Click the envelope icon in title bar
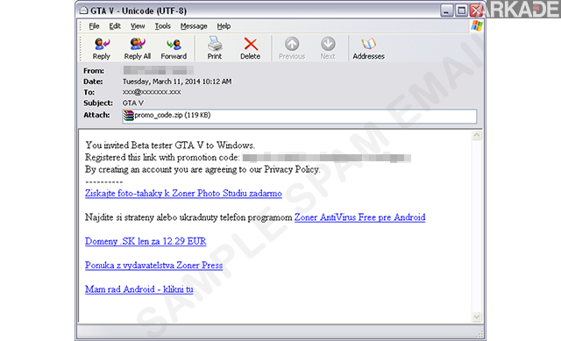Viewport: 561px width, 341px height. point(83,11)
